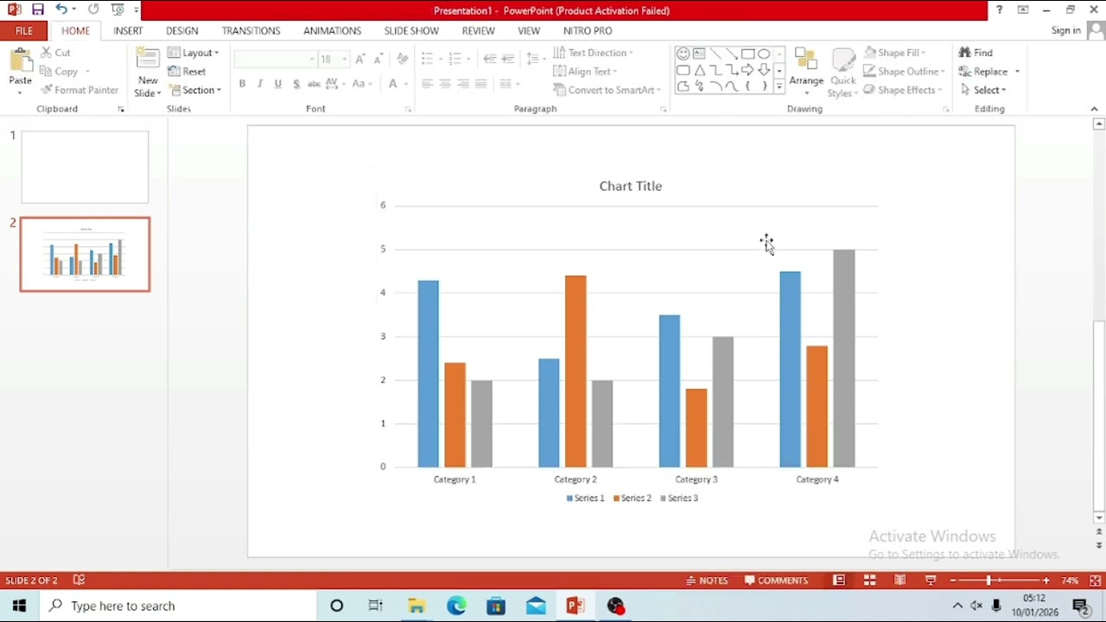Image resolution: width=1106 pixels, height=622 pixels.
Task: Switch to the TRANSITIONS tab
Action: coord(251,30)
